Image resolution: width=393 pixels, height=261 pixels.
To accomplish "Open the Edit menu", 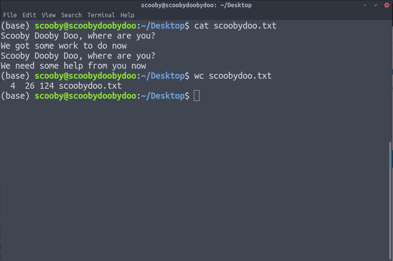I will click(x=29, y=15).
